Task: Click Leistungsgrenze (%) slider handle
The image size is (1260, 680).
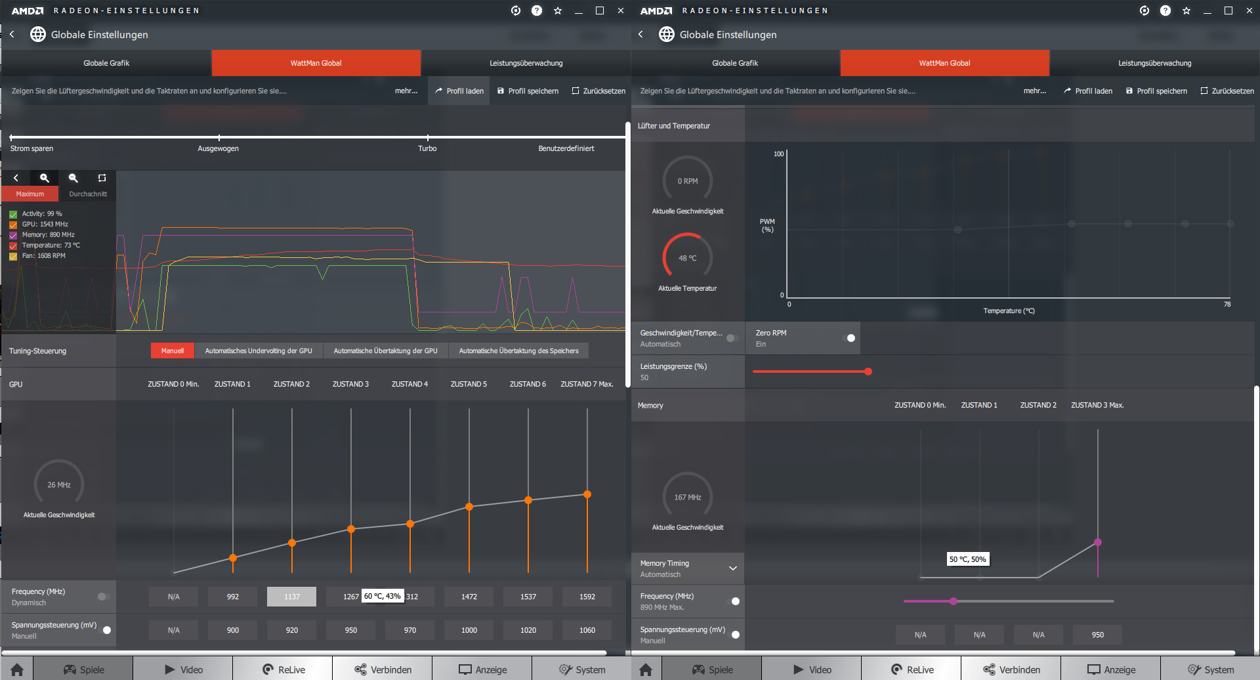Action: click(x=868, y=372)
